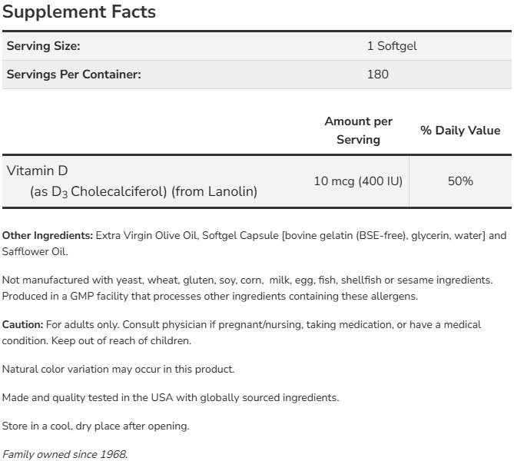514x461 pixels.
Task: Click the Safflower Oil text
Action: point(46,251)
